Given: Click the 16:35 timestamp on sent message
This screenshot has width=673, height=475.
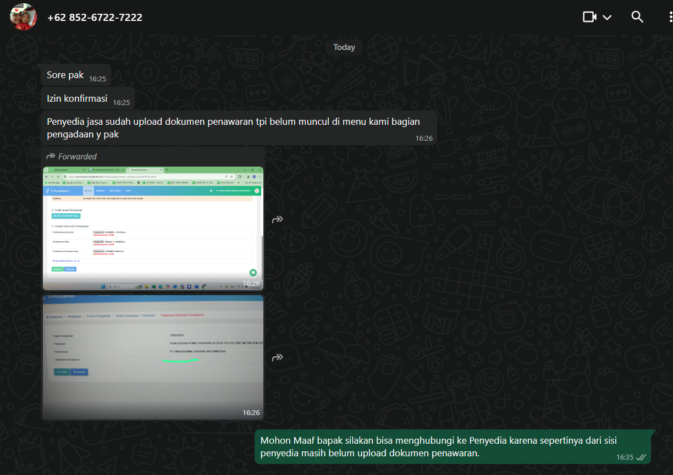Looking at the screenshot, I should tap(625, 457).
